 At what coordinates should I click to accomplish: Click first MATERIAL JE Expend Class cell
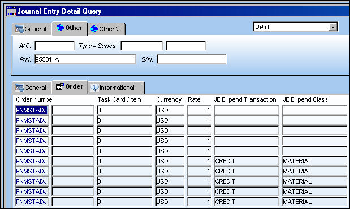click(x=315, y=161)
